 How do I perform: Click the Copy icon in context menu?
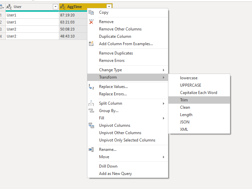[91, 12]
